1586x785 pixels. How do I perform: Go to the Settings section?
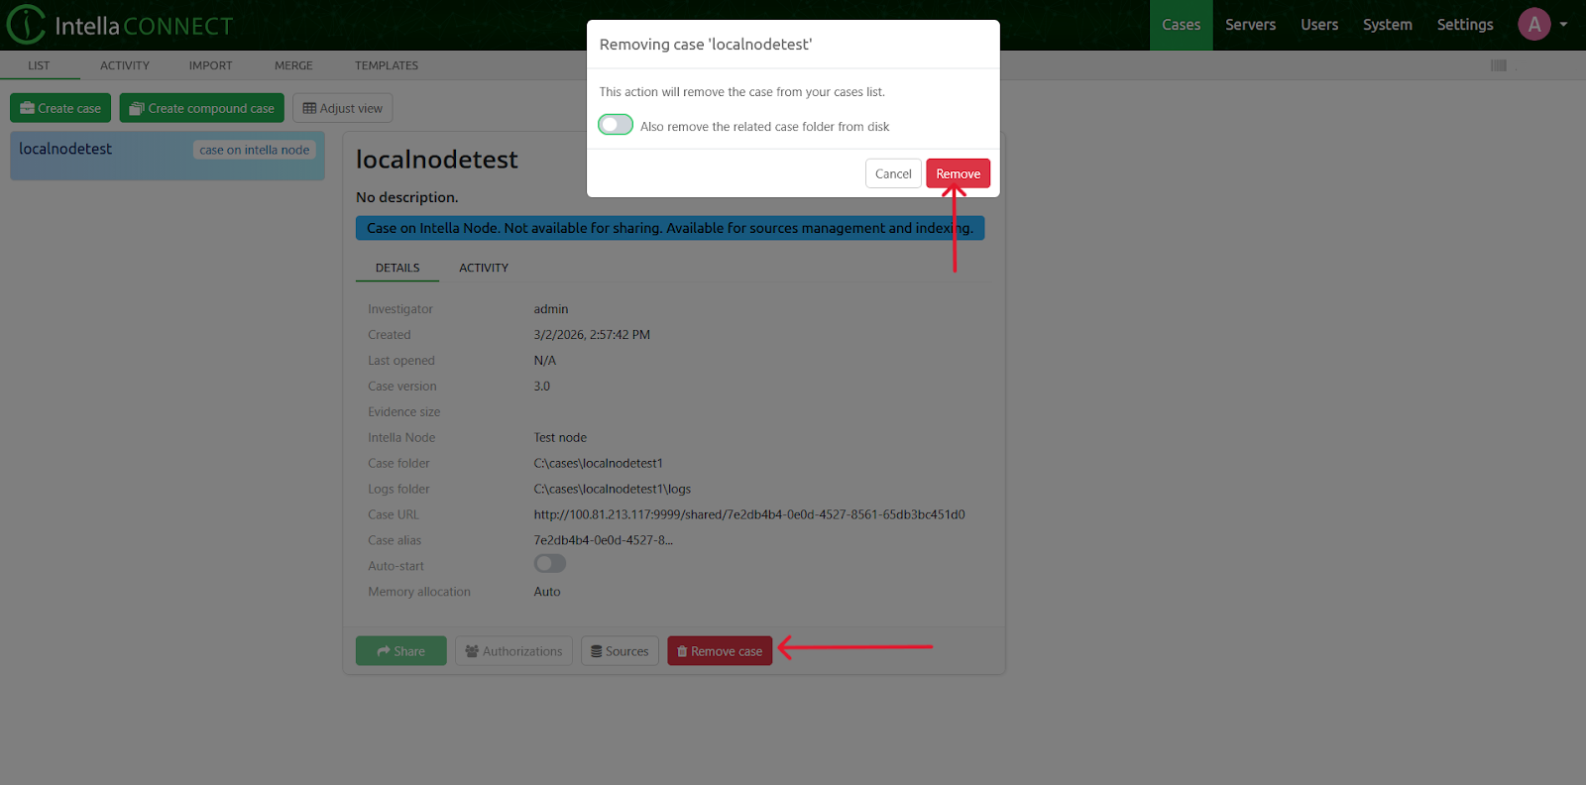tap(1464, 25)
